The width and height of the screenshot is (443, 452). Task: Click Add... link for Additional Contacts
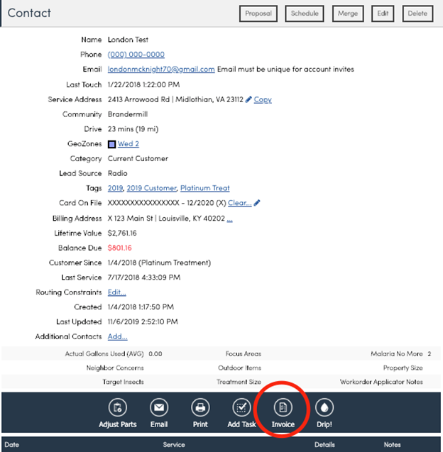click(x=117, y=337)
